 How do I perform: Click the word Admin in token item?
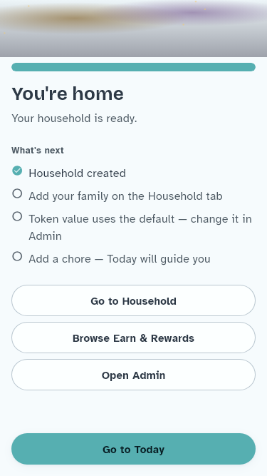[45, 236]
